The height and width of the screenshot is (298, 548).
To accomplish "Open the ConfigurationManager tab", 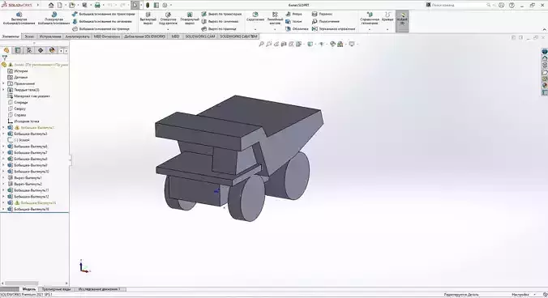I will (x=29, y=50).
